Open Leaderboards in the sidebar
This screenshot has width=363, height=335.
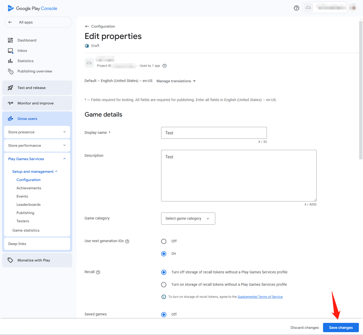point(28,205)
